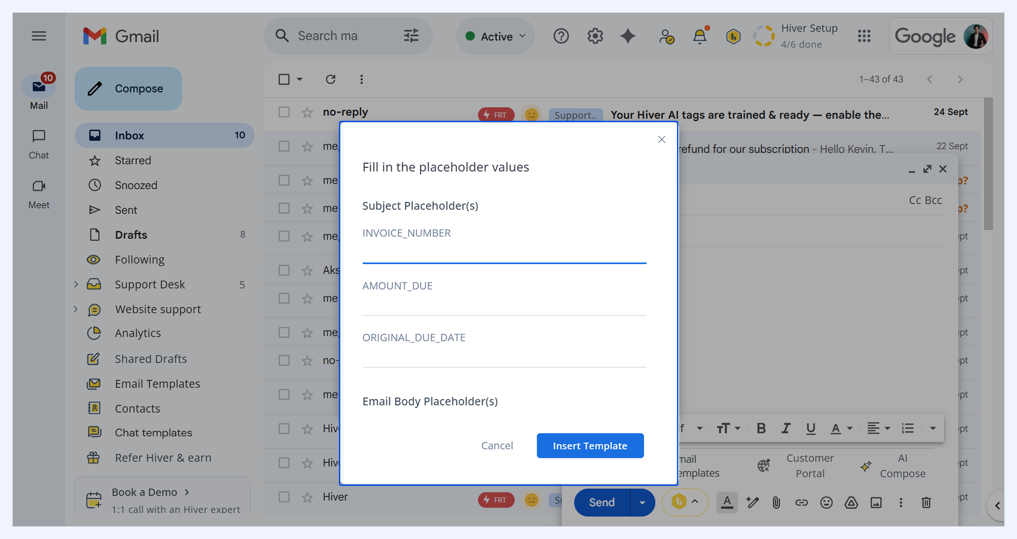
Task: Star the Hiver email in last row
Action: 307,497
